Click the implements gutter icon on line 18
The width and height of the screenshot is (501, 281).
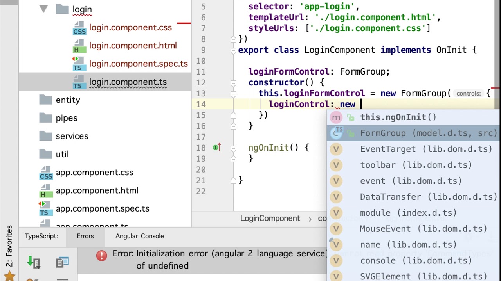pyautogui.click(x=217, y=148)
